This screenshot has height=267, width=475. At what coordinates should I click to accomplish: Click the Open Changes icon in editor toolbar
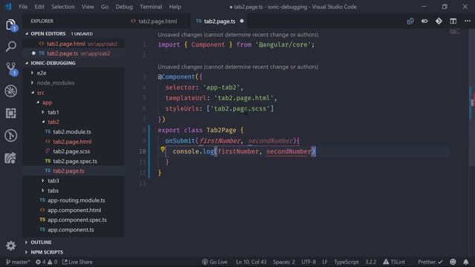(410, 22)
